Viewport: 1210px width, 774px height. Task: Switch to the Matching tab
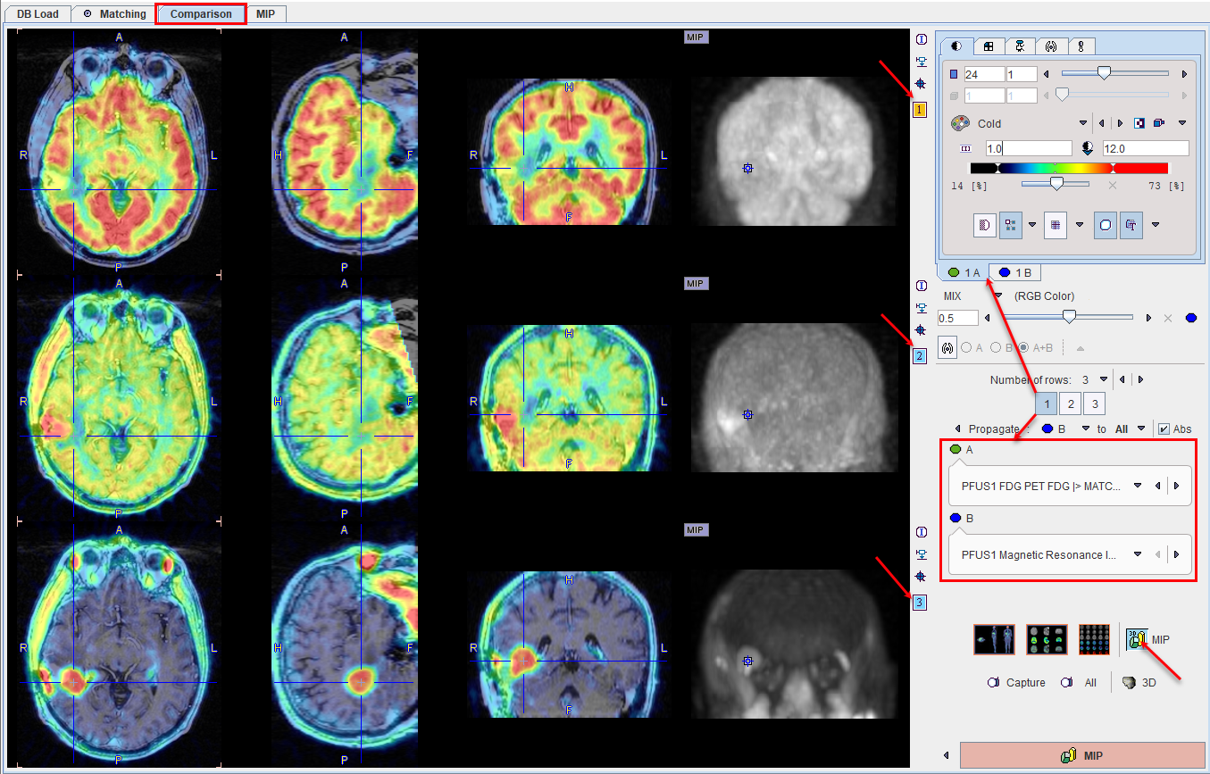click(x=113, y=14)
